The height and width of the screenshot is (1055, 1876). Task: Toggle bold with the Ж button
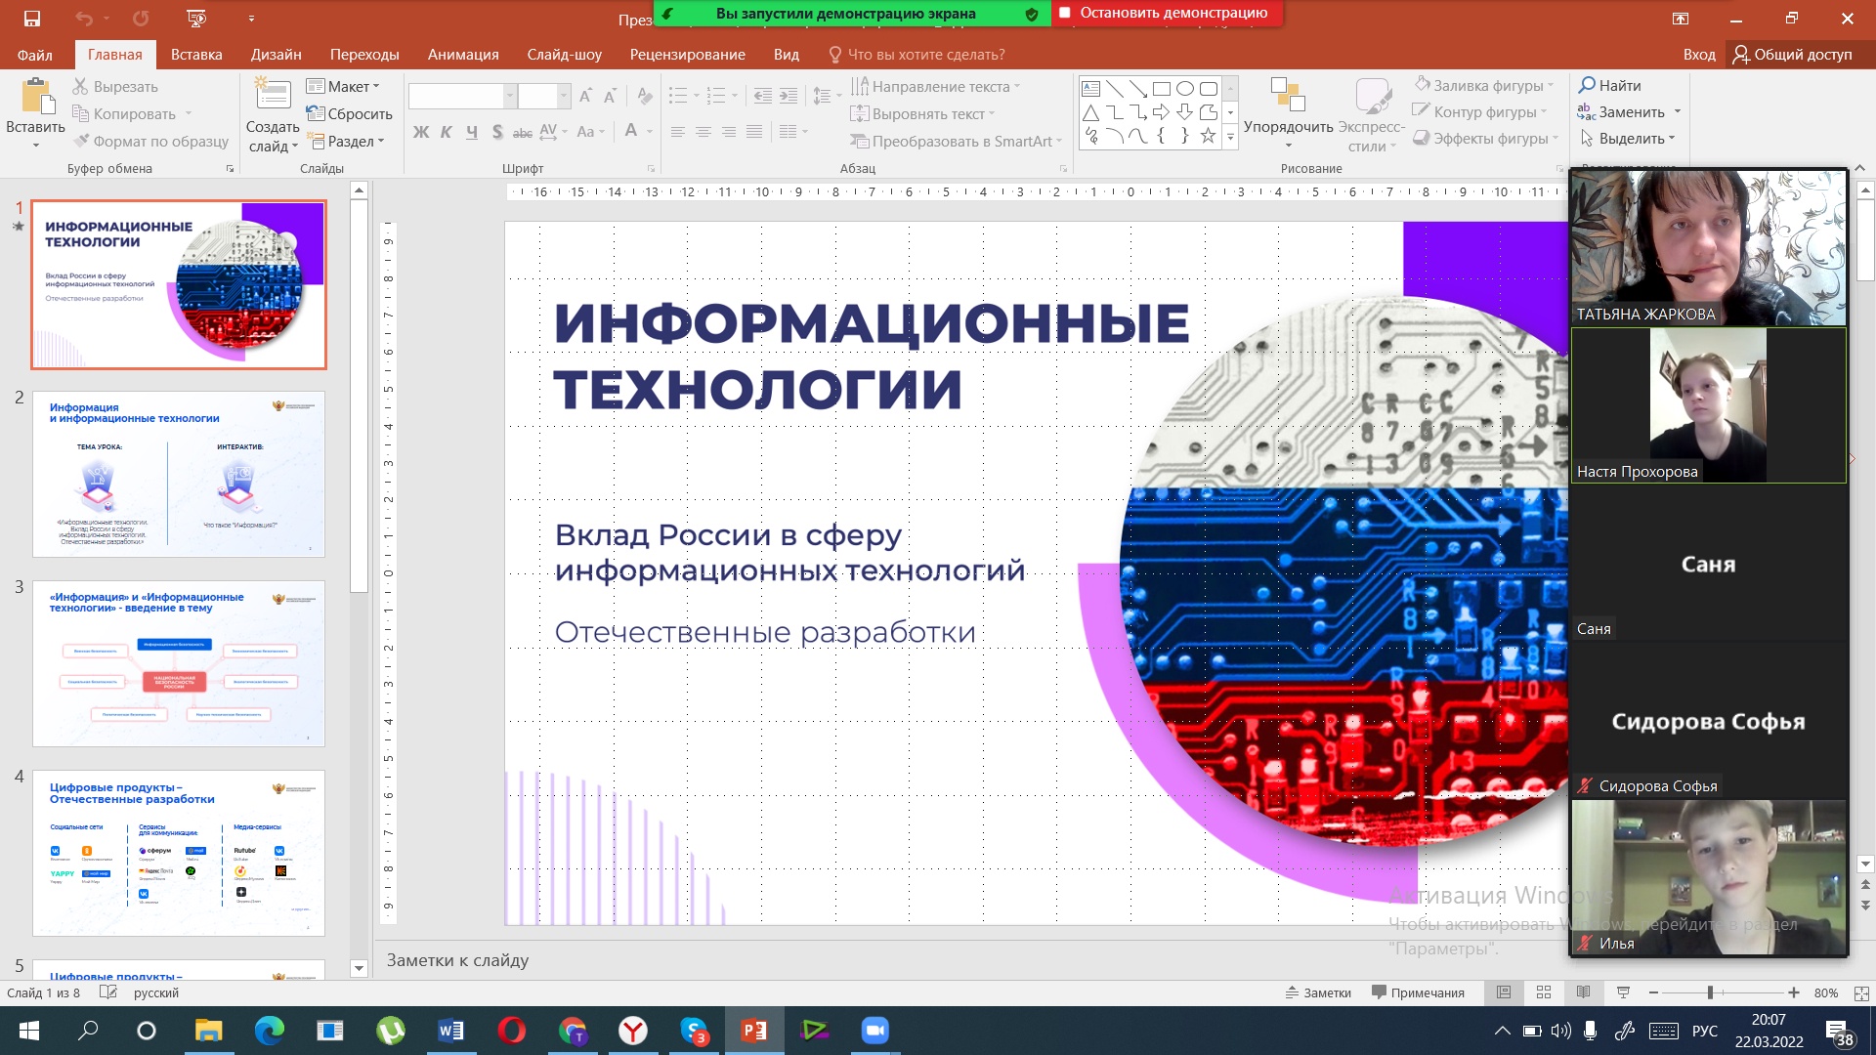[421, 132]
